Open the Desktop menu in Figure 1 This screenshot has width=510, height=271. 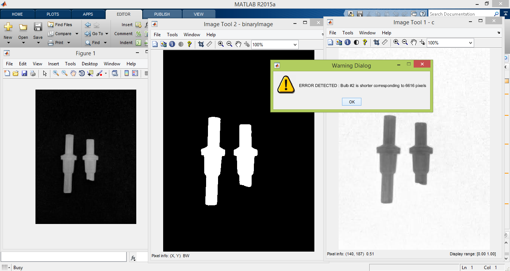(90, 64)
